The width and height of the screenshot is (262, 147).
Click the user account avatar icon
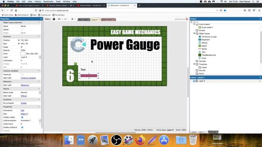click(187, 19)
